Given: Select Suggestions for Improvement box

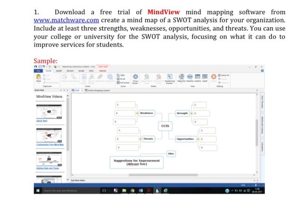Looking at the screenshot, I should point(136,163).
